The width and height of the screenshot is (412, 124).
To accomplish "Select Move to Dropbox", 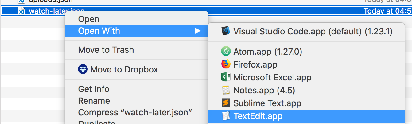I will [x=137, y=69].
